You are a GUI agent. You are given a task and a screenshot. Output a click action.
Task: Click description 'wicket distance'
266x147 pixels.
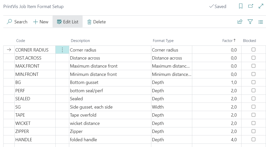(85, 123)
